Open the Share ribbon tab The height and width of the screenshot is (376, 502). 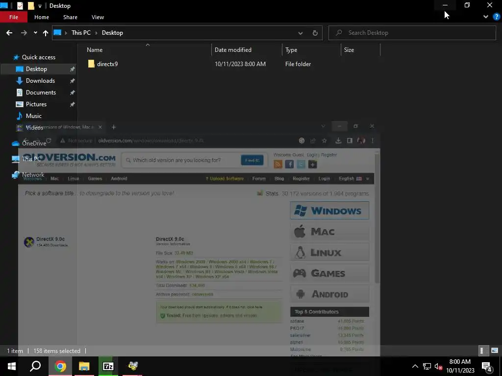click(x=70, y=17)
